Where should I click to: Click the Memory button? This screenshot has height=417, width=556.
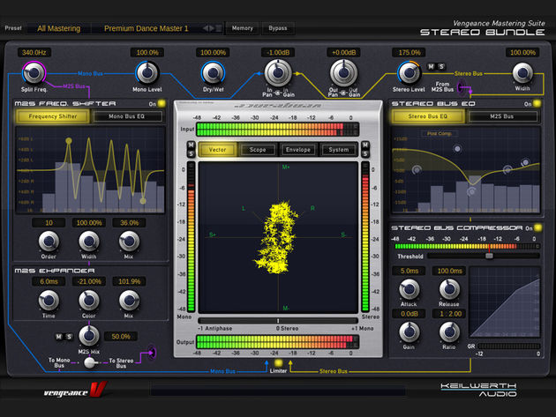pyautogui.click(x=243, y=28)
